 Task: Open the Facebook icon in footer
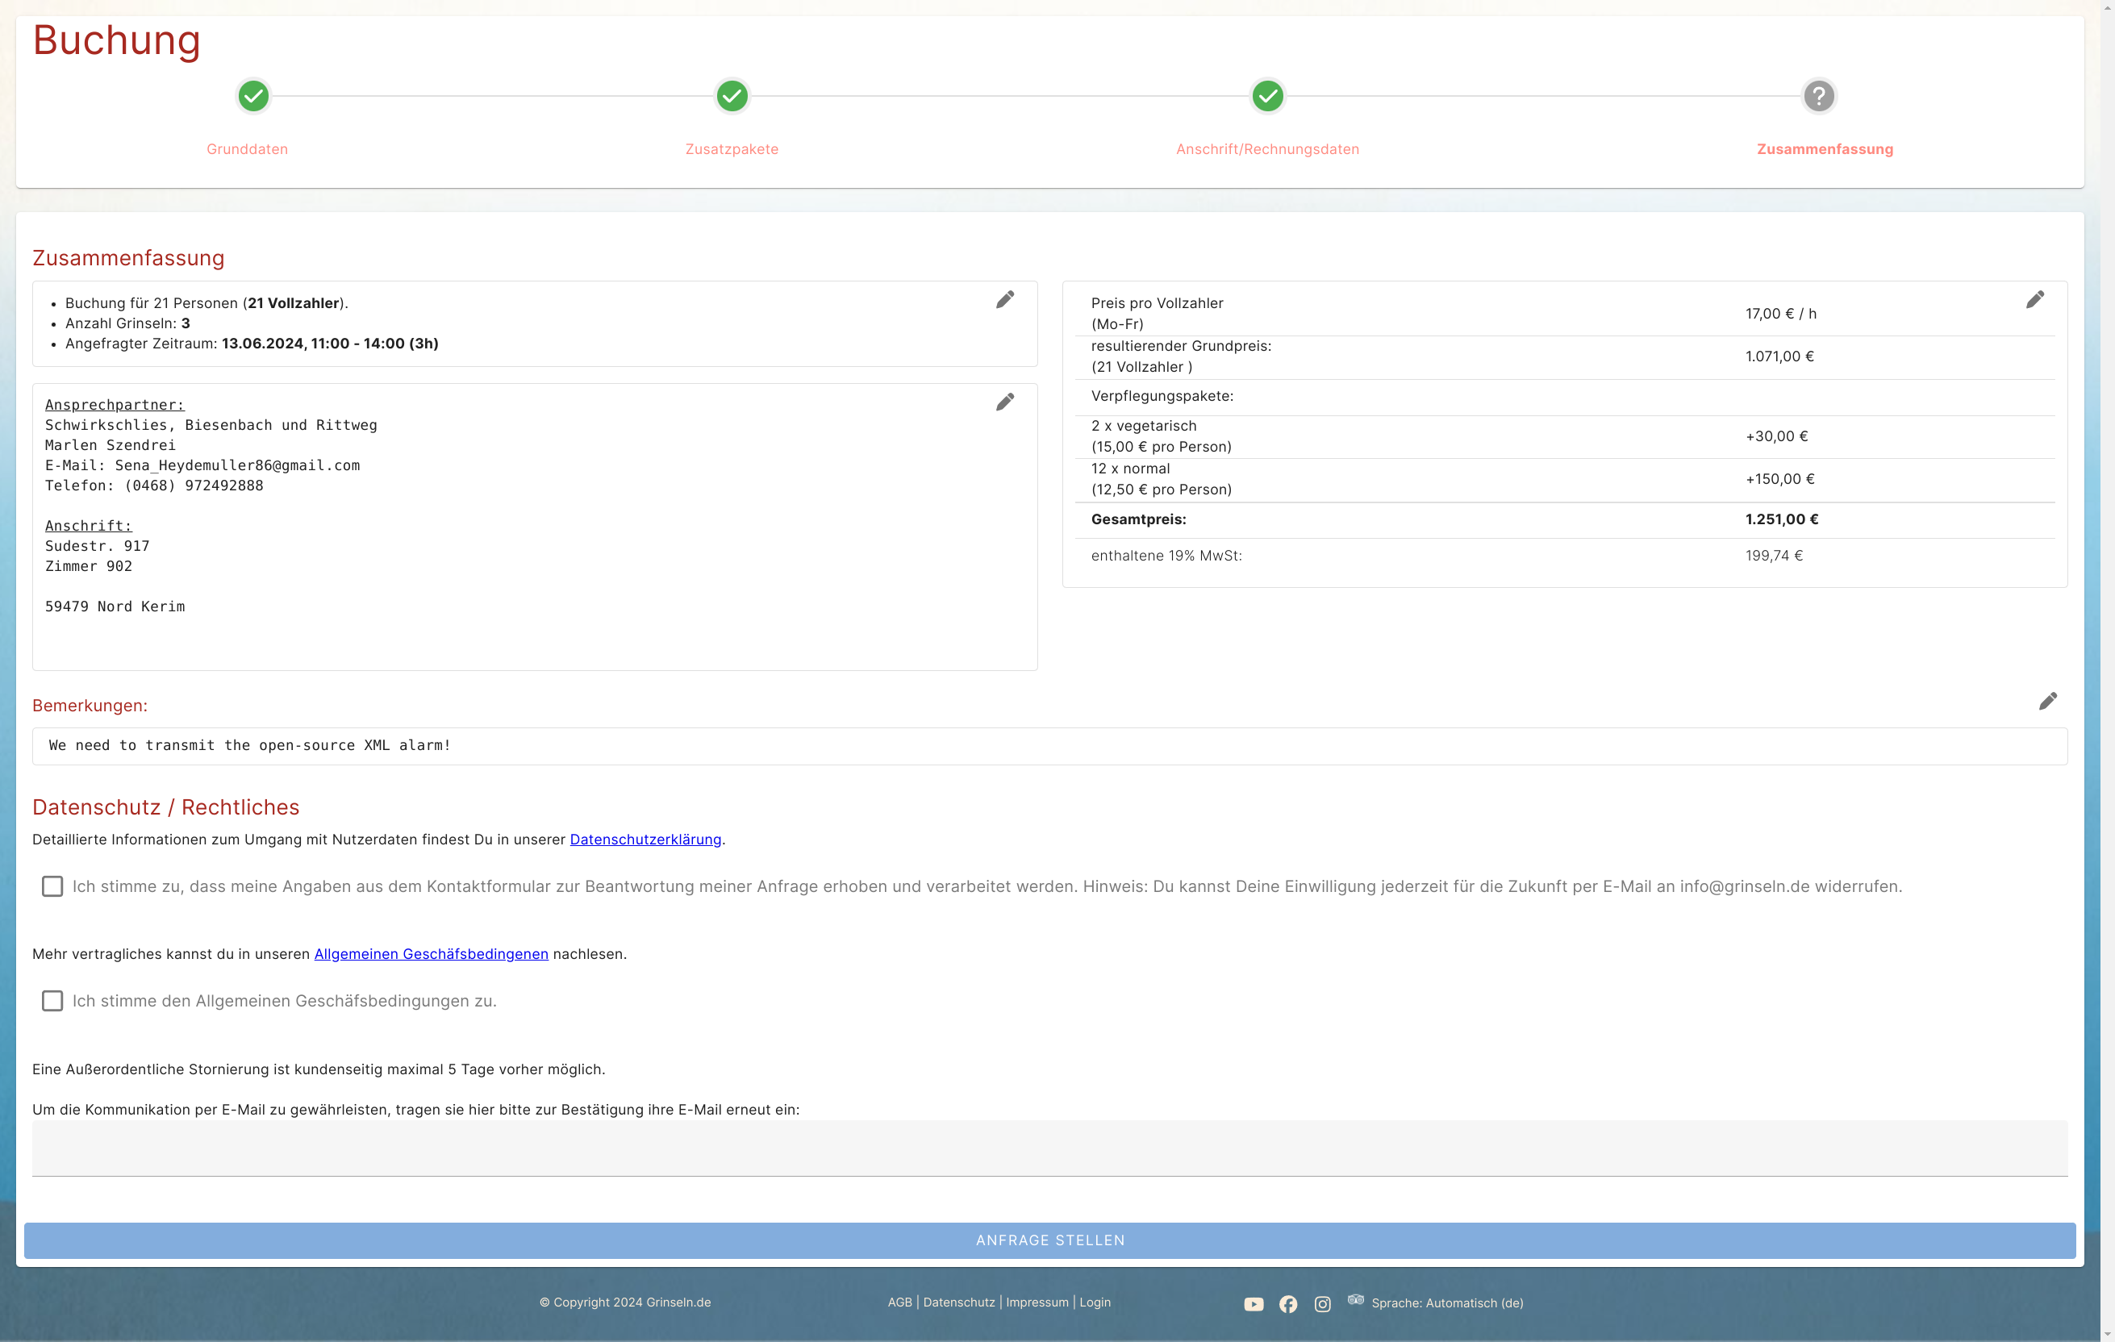(x=1287, y=1304)
